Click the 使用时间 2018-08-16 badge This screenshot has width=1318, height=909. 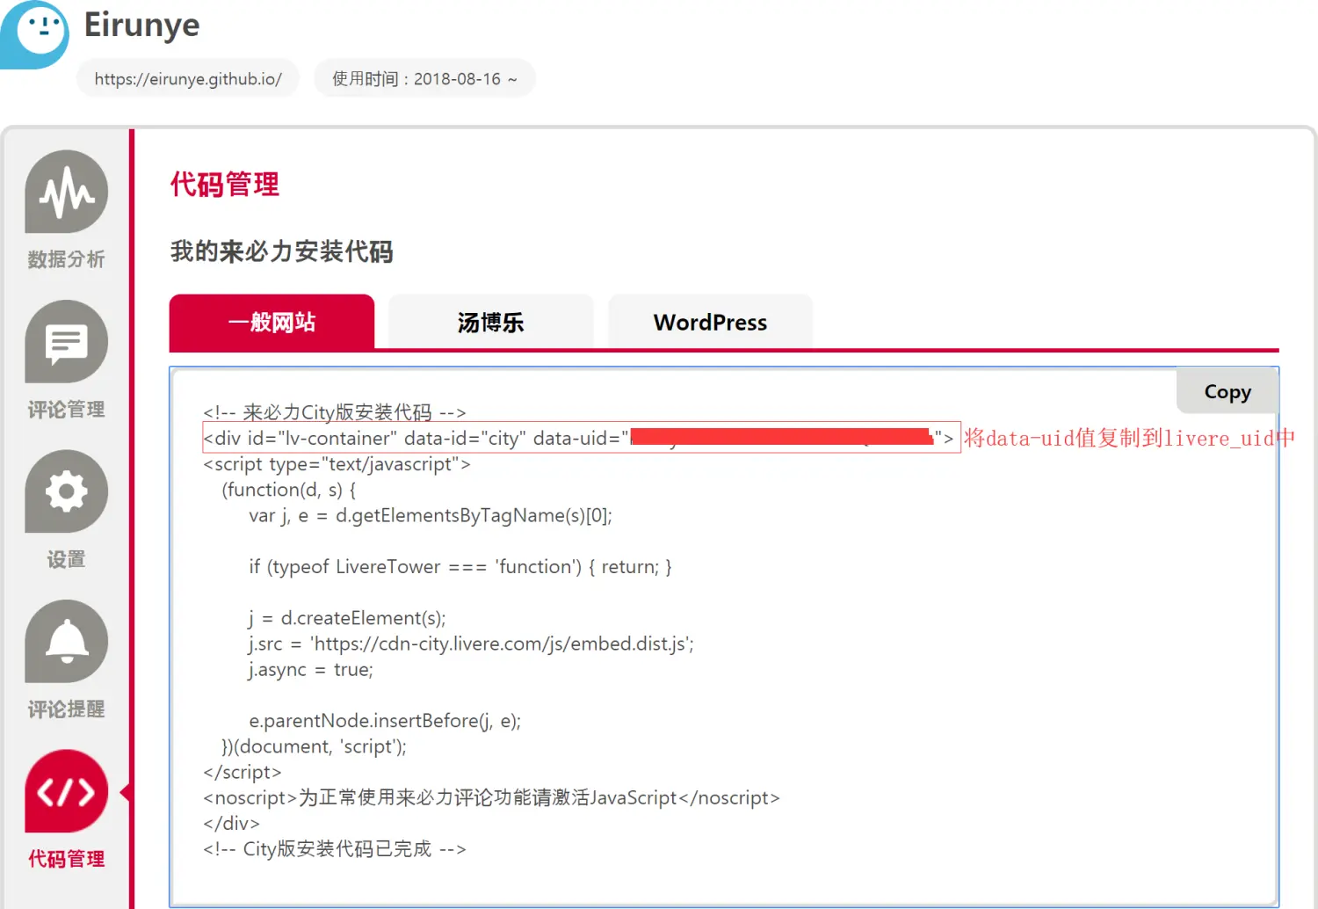tap(424, 78)
